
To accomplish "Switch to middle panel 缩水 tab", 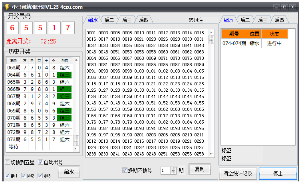I will point(93,20).
